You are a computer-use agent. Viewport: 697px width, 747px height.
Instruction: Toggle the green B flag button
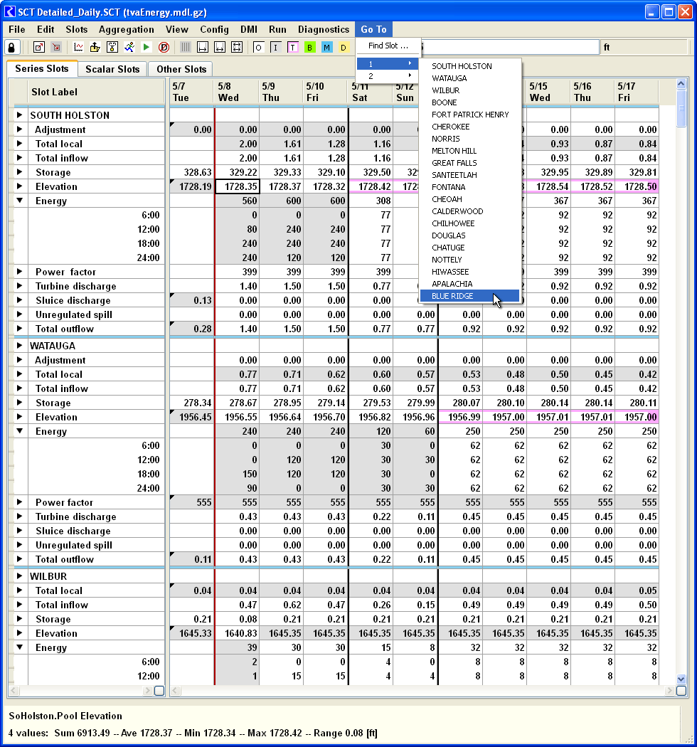[309, 47]
